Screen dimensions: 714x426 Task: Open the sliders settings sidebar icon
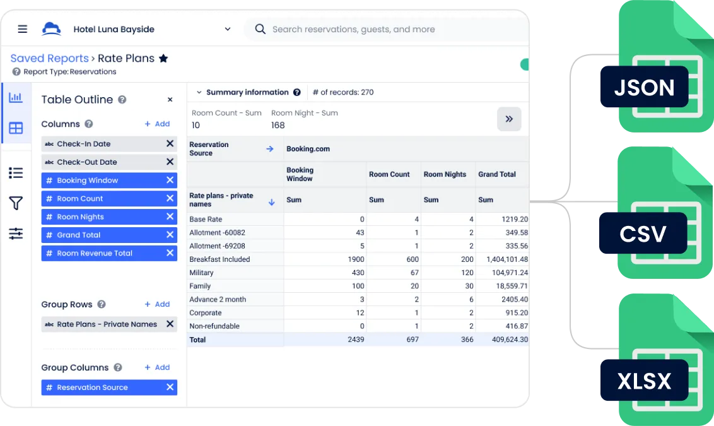coord(16,234)
